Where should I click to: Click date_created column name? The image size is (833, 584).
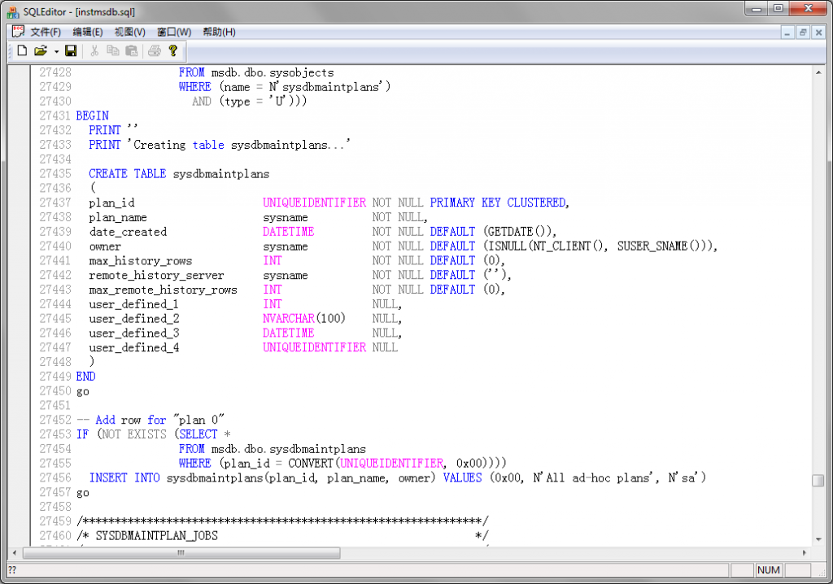point(128,232)
